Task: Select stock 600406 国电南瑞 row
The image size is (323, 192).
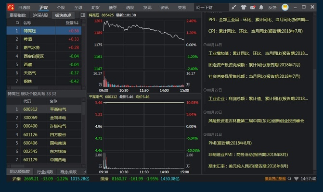Action: (44, 143)
